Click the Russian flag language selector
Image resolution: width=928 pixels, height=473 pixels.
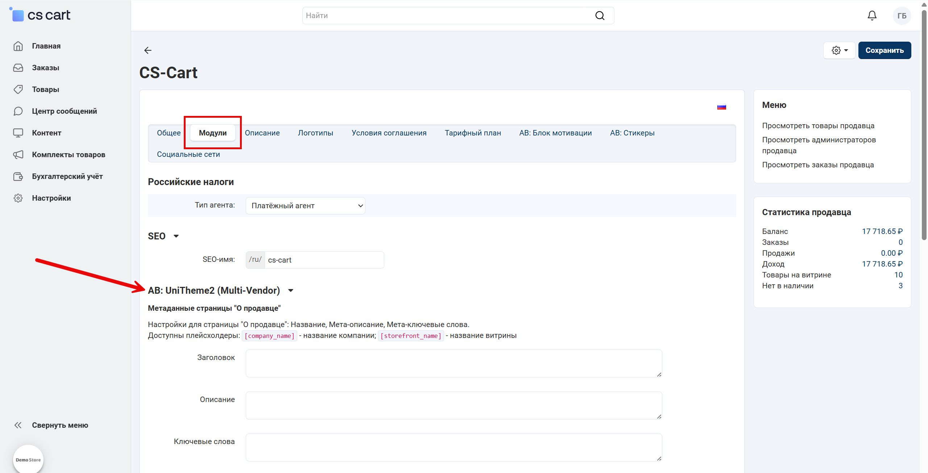[x=722, y=107]
